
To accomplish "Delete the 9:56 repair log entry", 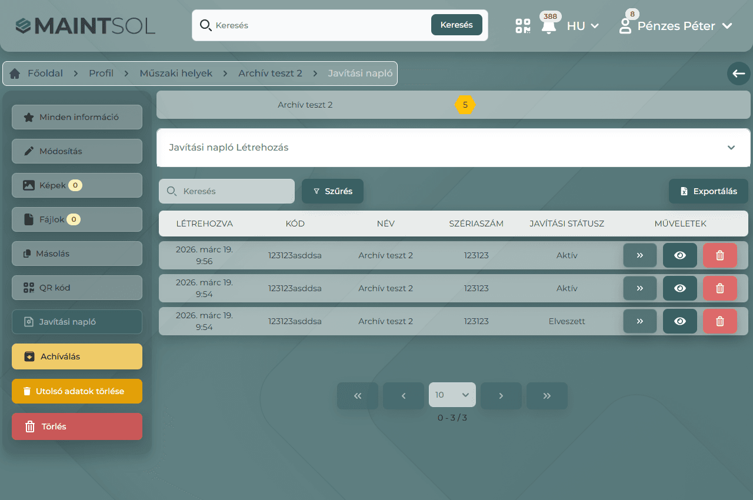I will tap(719, 255).
